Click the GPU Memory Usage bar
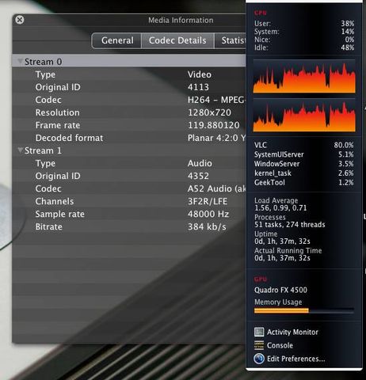The image size is (366, 380). [304, 310]
